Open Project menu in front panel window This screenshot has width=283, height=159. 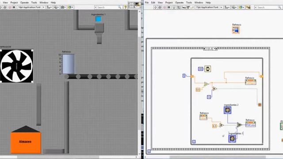(x=14, y=3)
